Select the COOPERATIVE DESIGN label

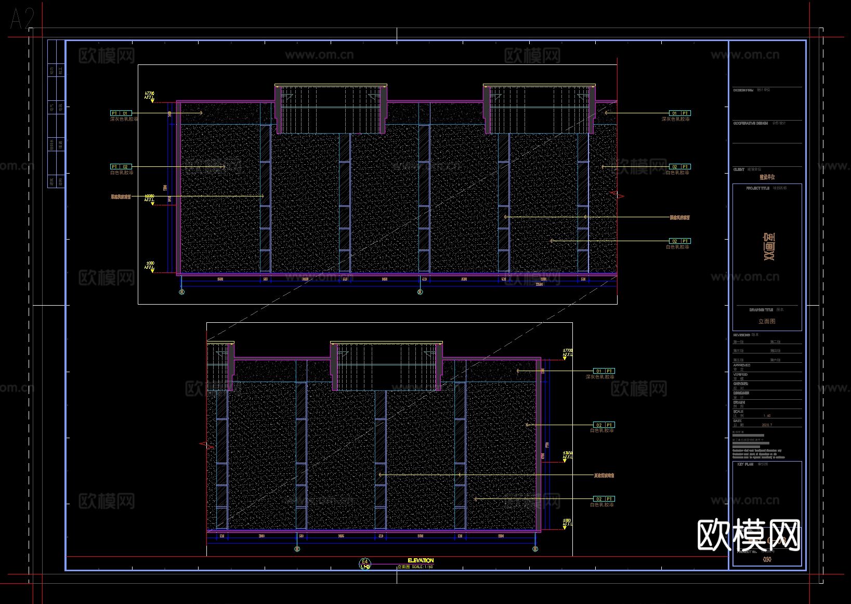pyautogui.click(x=751, y=123)
